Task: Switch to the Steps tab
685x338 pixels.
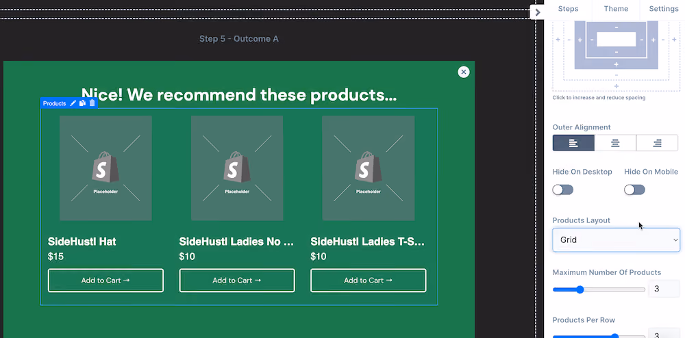Action: click(568, 9)
